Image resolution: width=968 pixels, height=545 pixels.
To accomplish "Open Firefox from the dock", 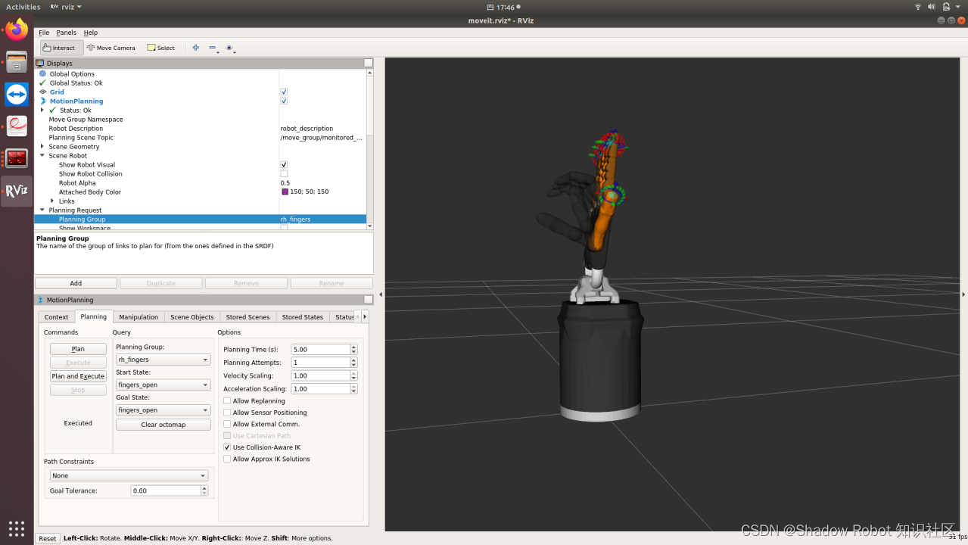I will (17, 30).
